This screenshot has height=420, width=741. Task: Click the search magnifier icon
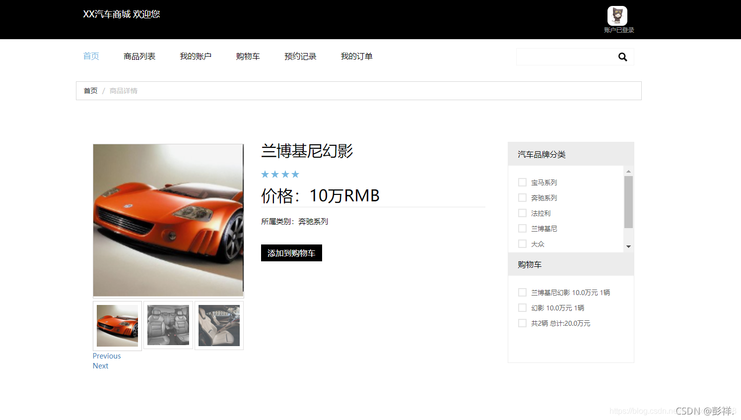622,57
